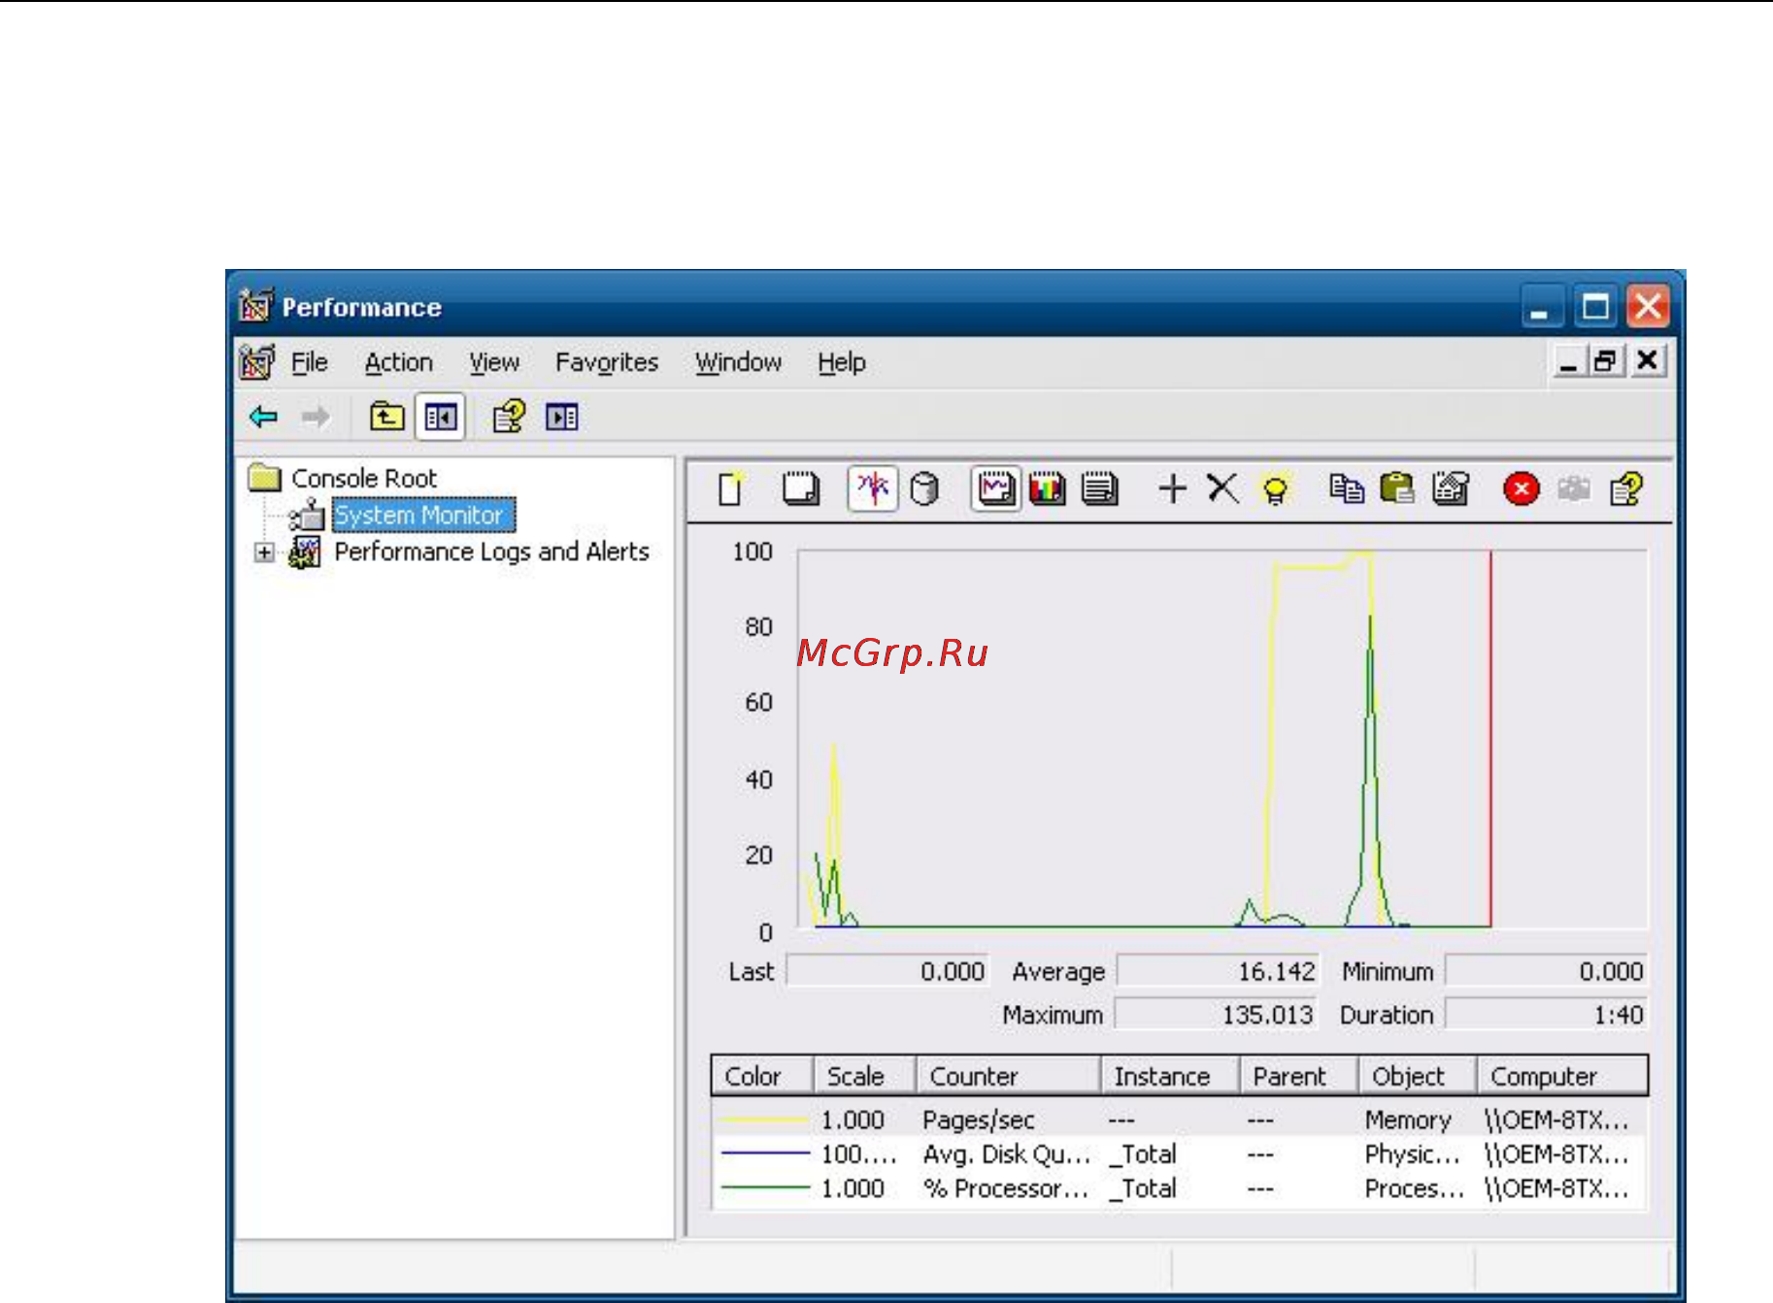Select the Pages/sec counter row

pos(1179,1119)
